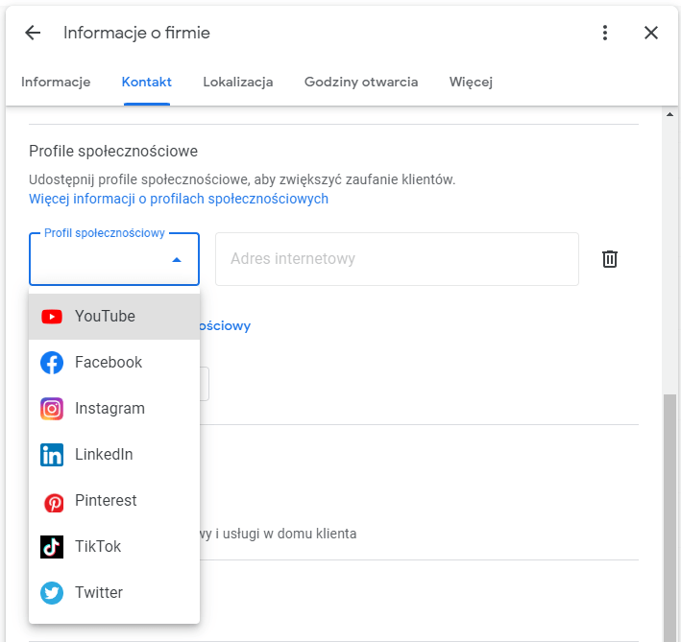Choose YouTube from the dropdown list
This screenshot has width=681, height=642.
114,317
